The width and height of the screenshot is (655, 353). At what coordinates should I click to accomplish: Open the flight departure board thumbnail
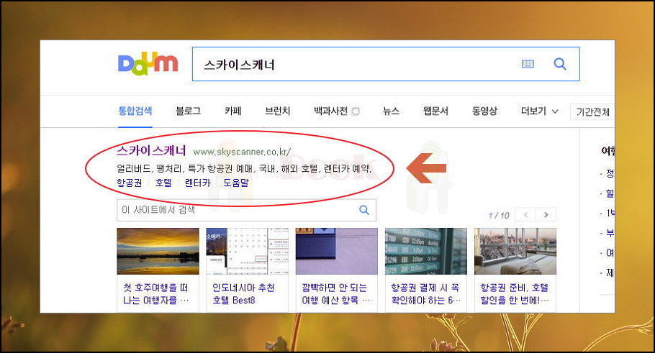pyautogui.click(x=426, y=251)
